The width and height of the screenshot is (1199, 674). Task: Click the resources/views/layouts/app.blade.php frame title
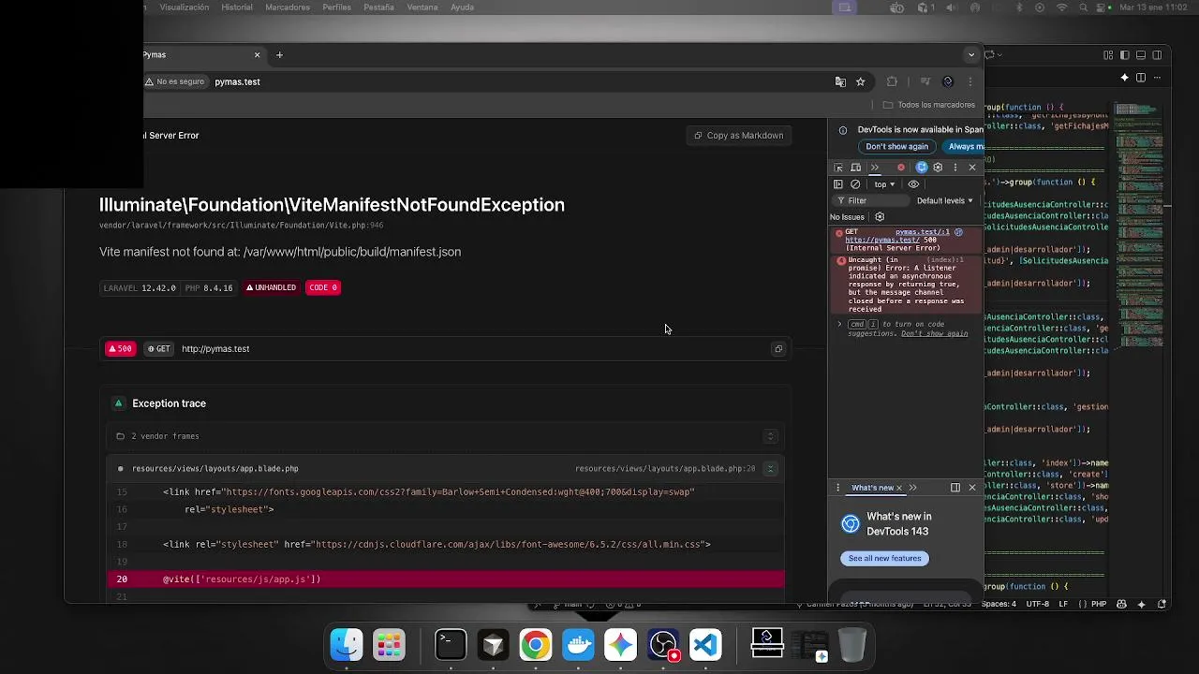(215, 469)
